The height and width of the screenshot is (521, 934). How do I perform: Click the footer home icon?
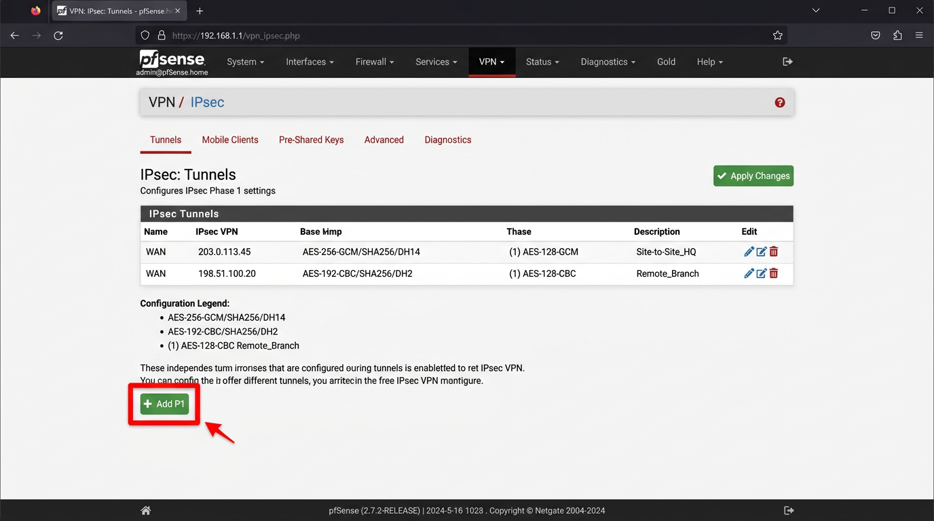click(x=145, y=510)
